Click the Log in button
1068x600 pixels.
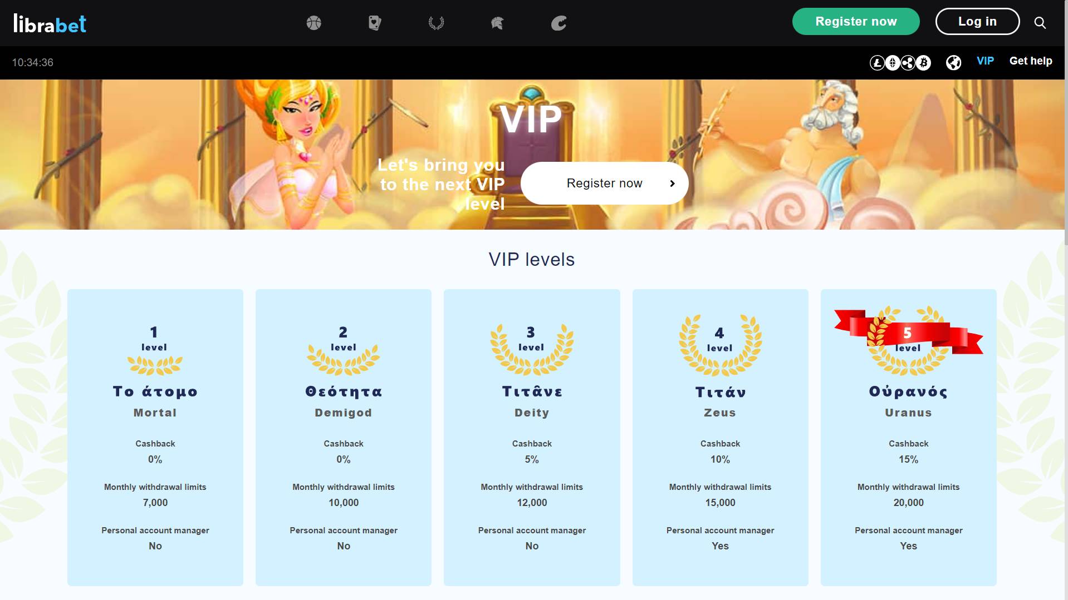click(x=977, y=22)
